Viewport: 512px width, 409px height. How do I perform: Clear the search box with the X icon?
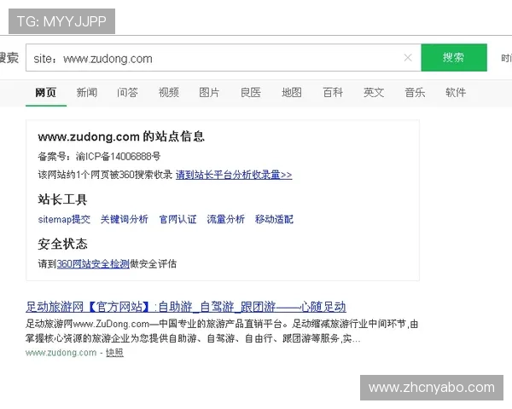pos(408,58)
